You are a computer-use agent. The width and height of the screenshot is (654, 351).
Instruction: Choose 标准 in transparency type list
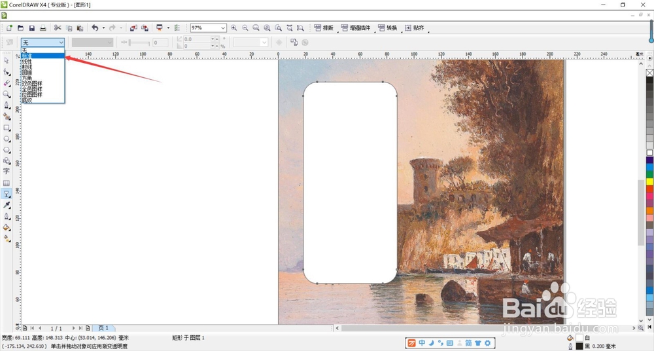pyautogui.click(x=43, y=56)
